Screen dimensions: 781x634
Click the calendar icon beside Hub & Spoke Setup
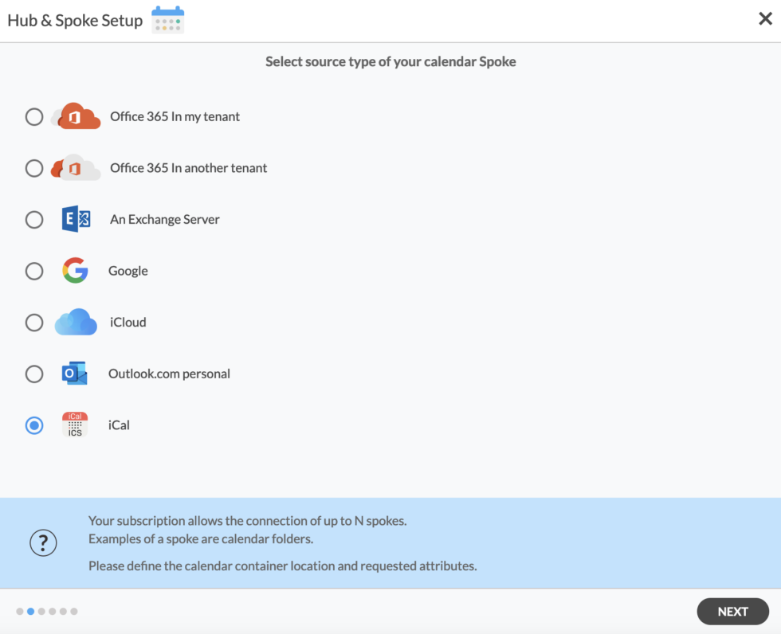[x=167, y=19]
